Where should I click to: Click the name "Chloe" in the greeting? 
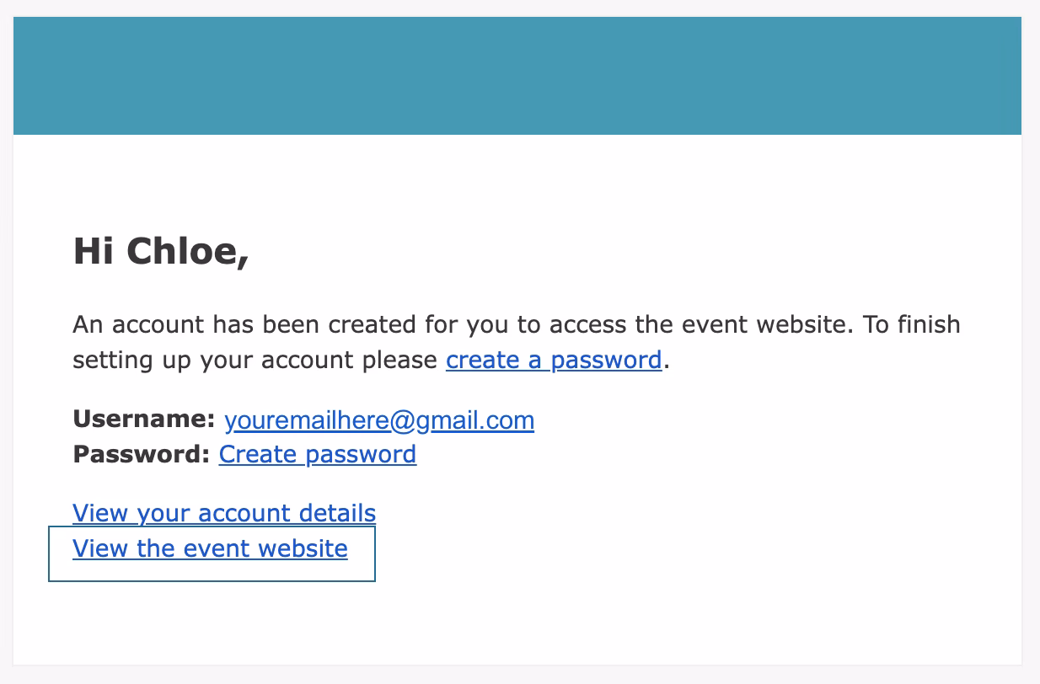pos(186,252)
